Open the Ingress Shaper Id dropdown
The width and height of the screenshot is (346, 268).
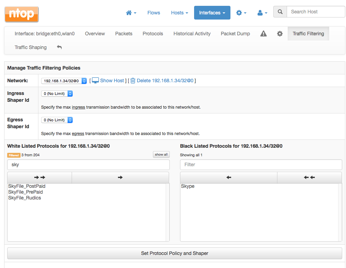click(57, 94)
